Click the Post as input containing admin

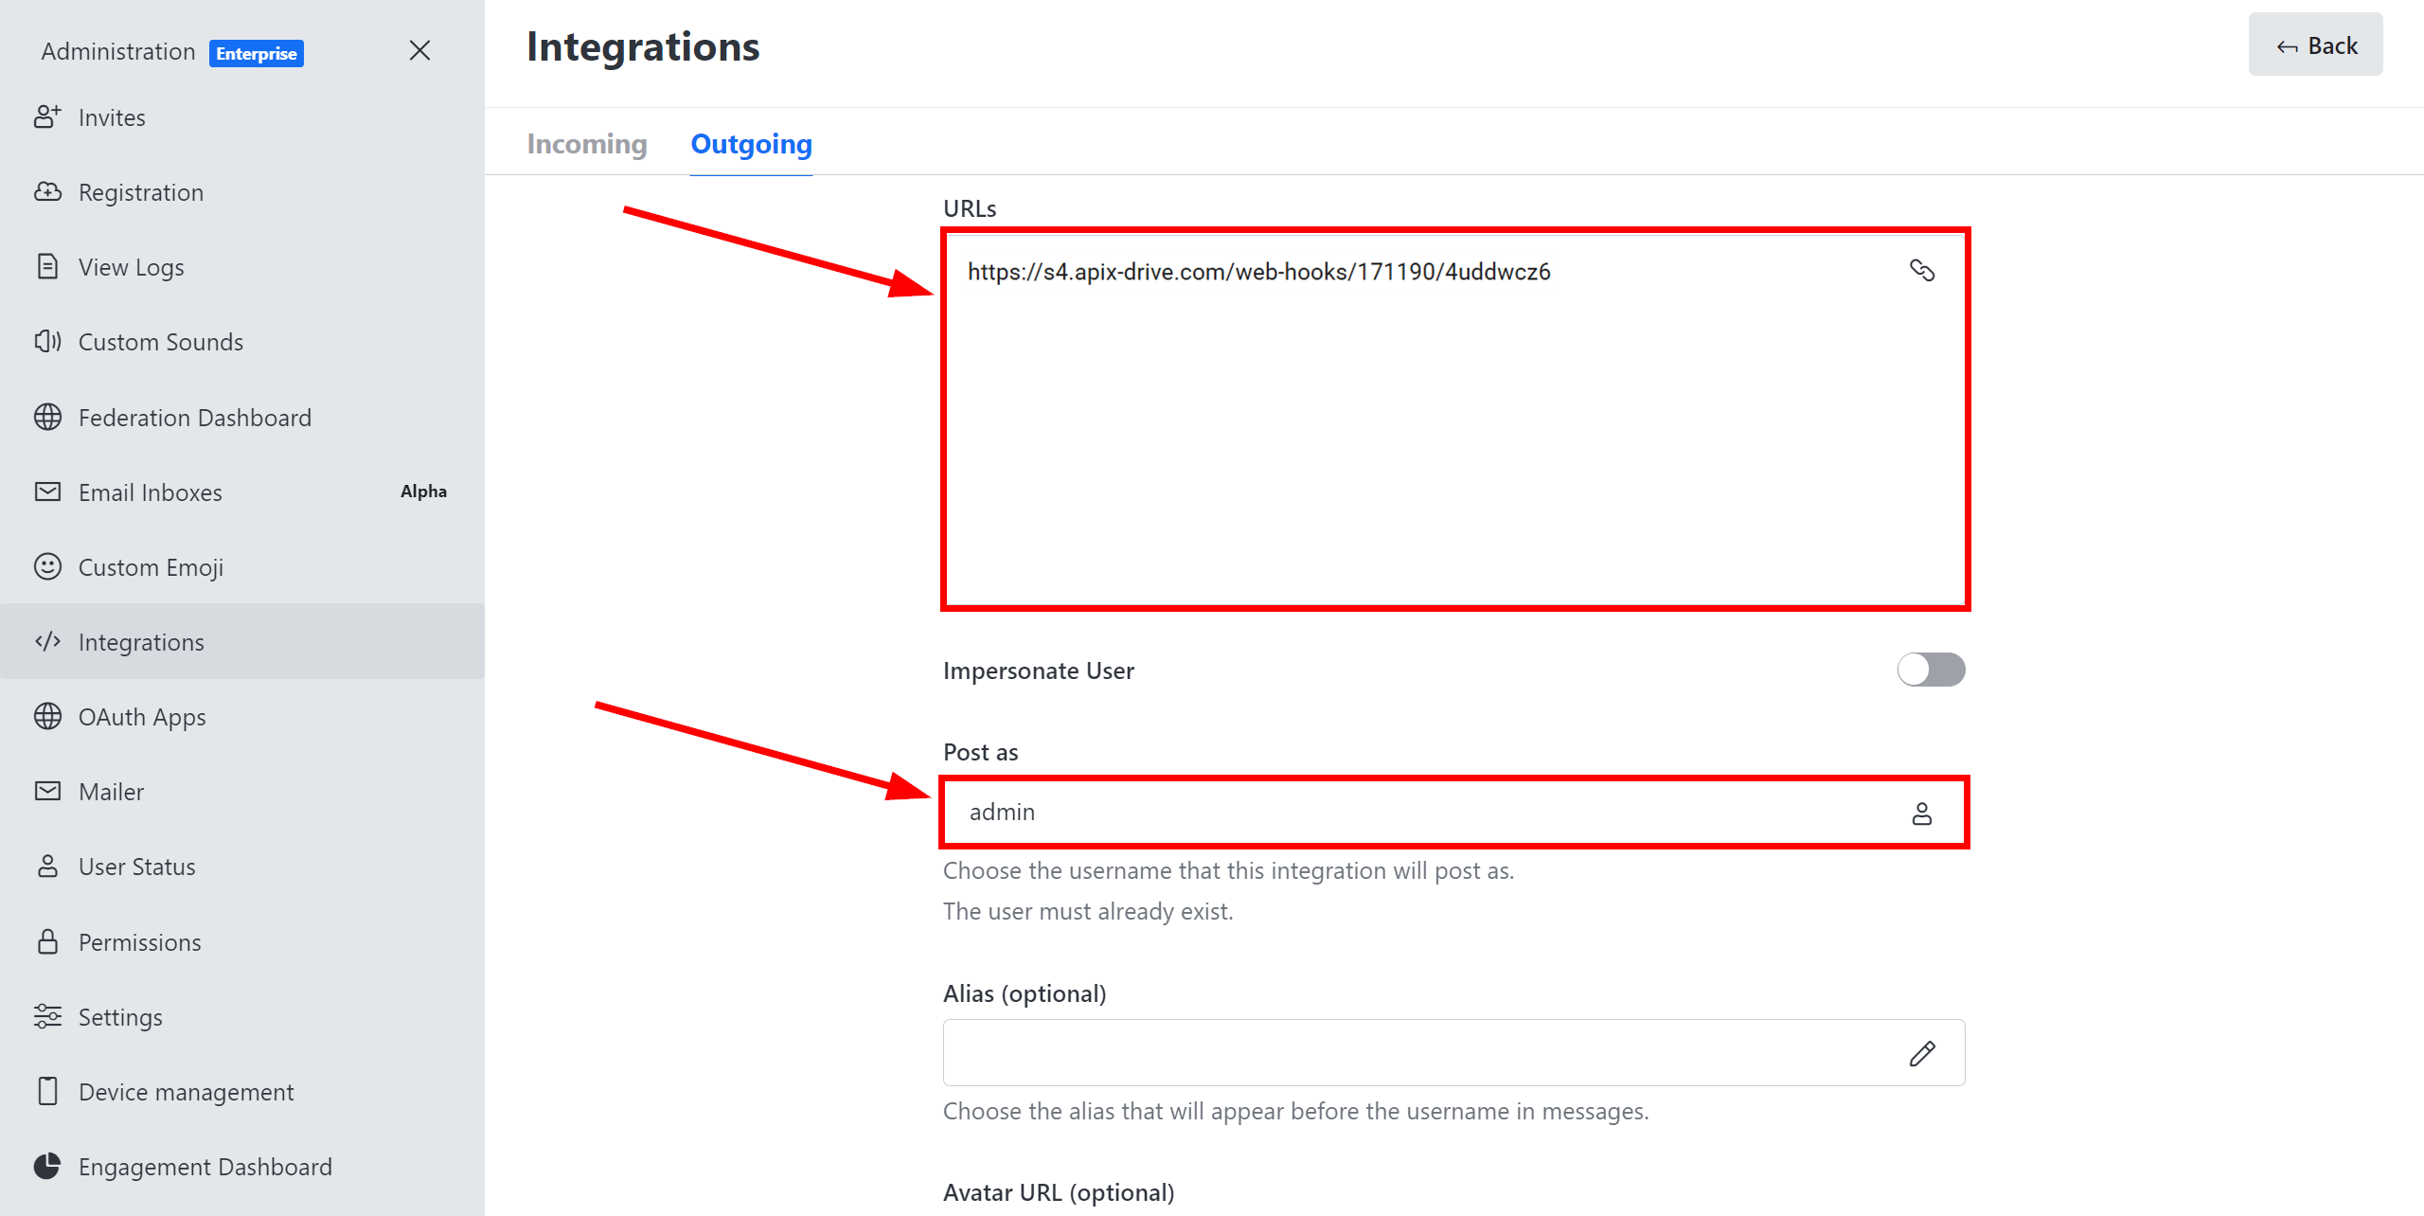(x=1454, y=813)
